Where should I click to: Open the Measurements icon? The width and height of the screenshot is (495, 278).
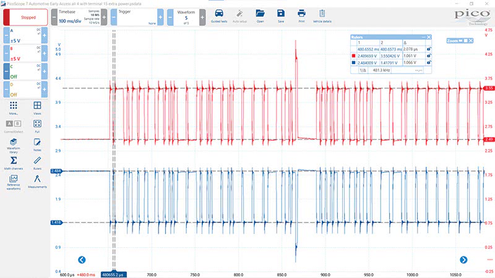37,182
